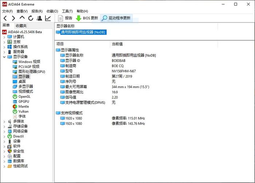Click the 字体 font icon in the tree
255x183 pixels.
(15, 117)
